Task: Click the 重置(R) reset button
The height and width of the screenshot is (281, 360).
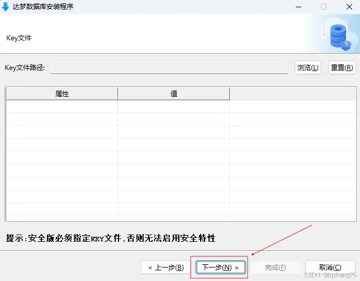Action: [x=342, y=68]
